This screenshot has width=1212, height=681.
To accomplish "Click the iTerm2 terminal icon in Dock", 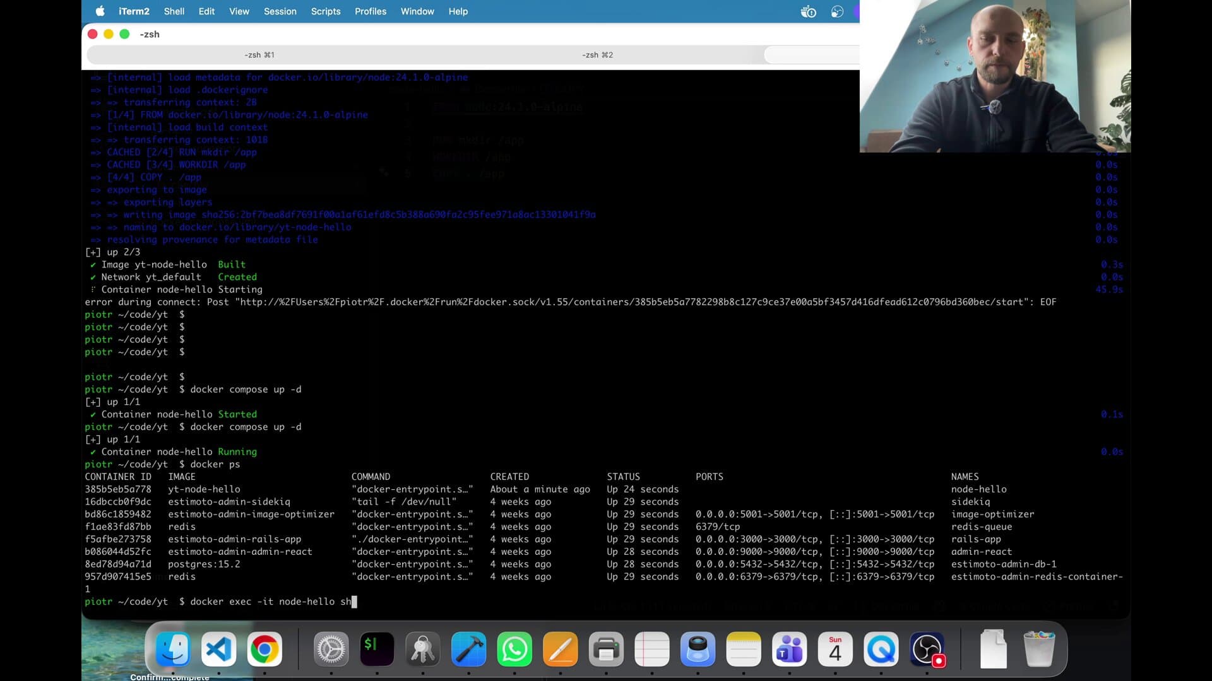I will (x=377, y=649).
